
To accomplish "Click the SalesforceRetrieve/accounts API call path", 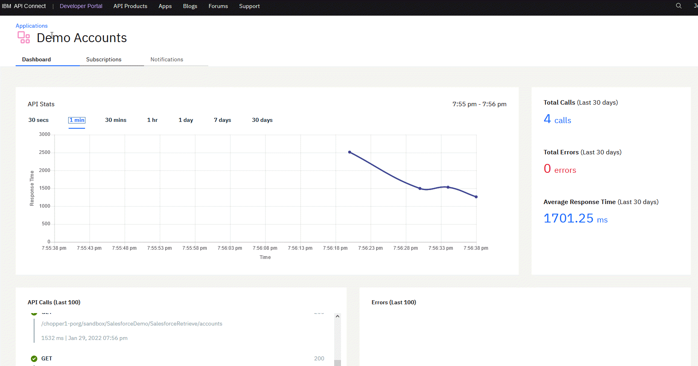I will 132,324.
